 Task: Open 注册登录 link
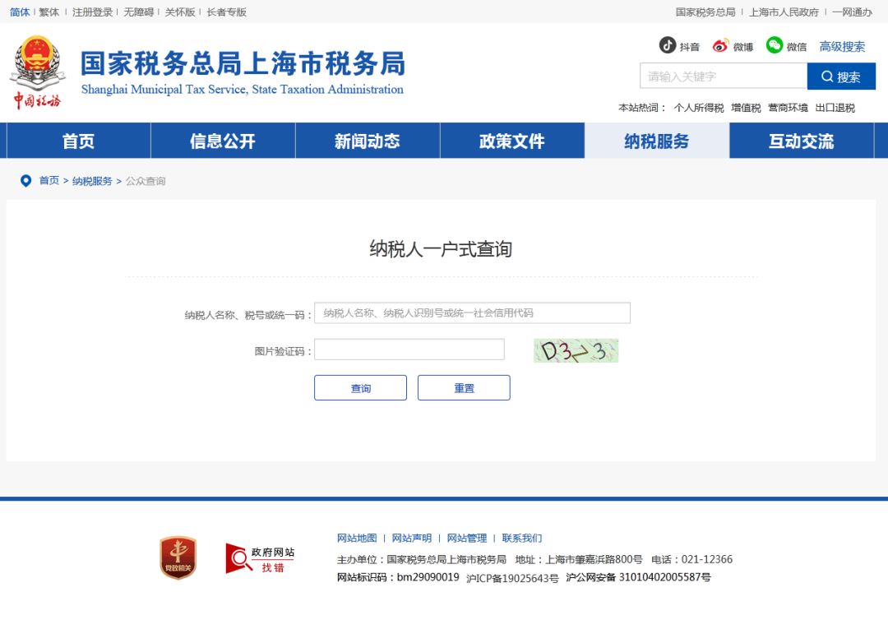coord(92,12)
